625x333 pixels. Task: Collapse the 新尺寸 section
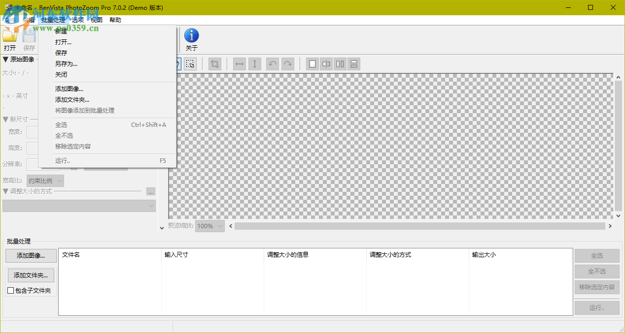[x=6, y=119]
